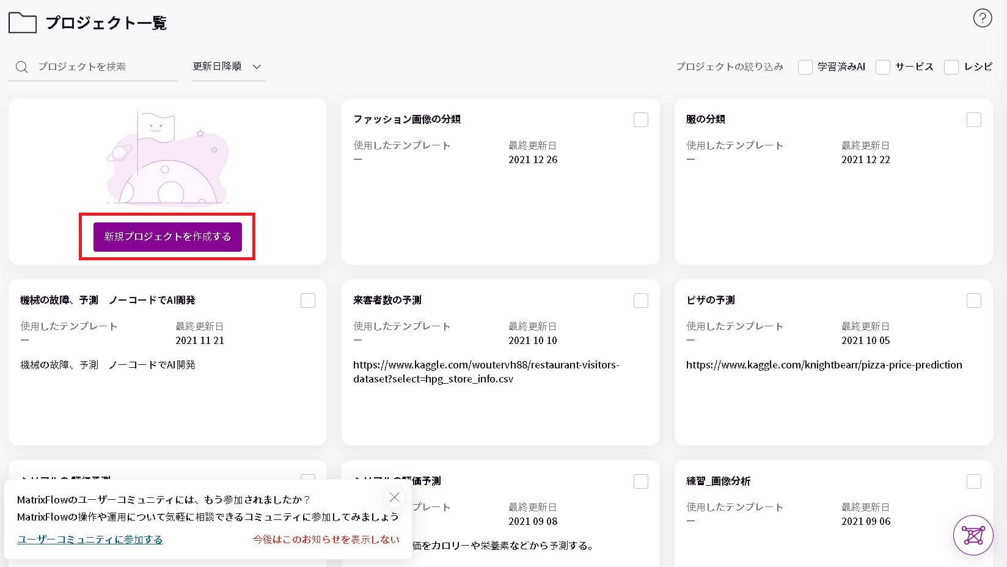The image size is (1007, 567).
Task: Click the date 2021 12 22
Action: coord(866,159)
